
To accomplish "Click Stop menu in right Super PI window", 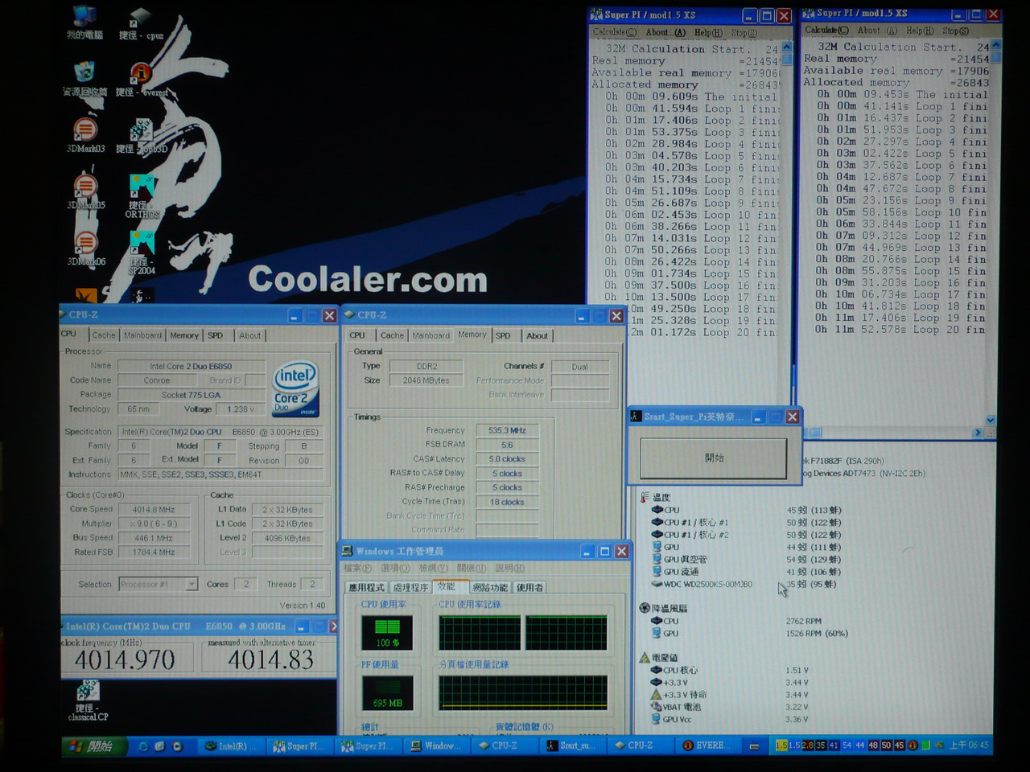I will click(956, 31).
